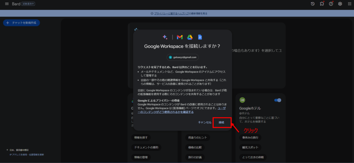Click the Bard sparkle icon in dialog
The width and height of the screenshot is (354, 163).
coord(165,37)
